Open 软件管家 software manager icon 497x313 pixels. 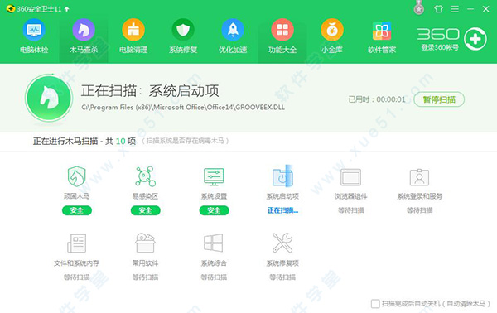point(382,30)
